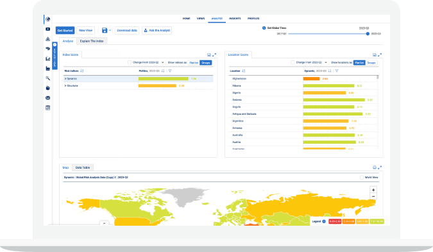Go to the Views menu item

tap(201, 19)
